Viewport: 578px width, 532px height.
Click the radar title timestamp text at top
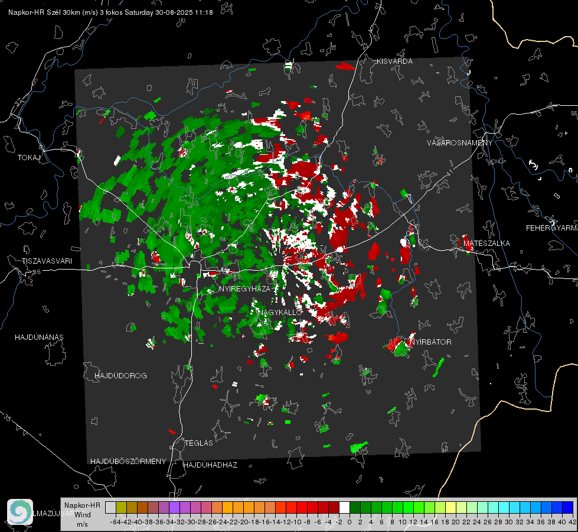(110, 12)
